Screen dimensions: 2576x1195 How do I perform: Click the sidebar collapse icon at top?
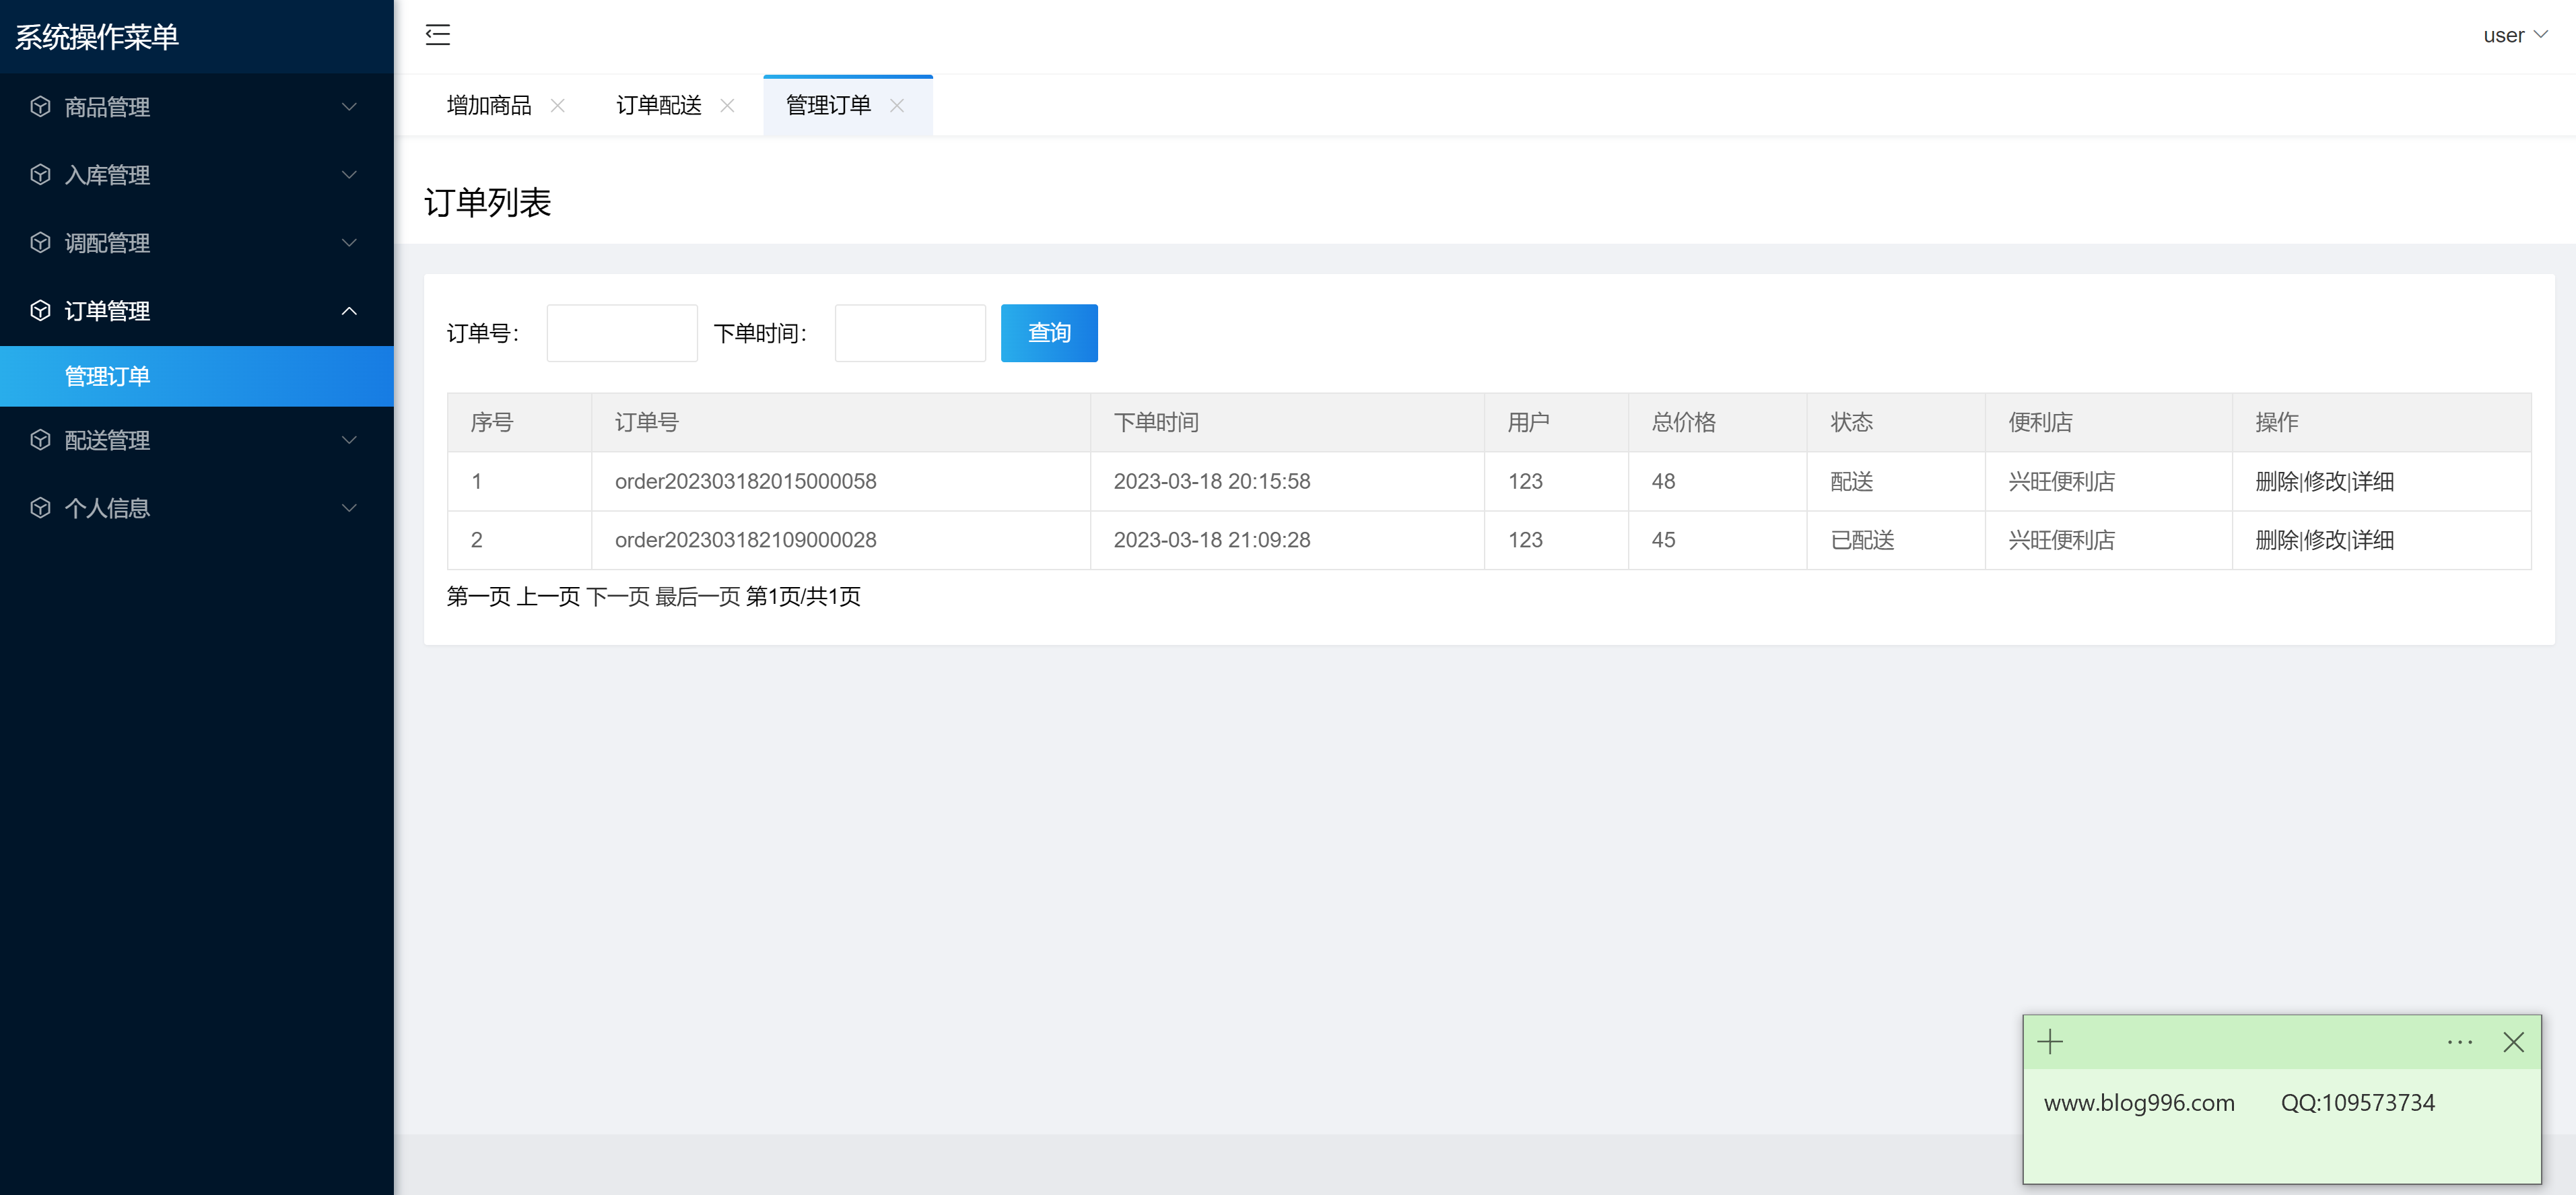click(x=438, y=35)
